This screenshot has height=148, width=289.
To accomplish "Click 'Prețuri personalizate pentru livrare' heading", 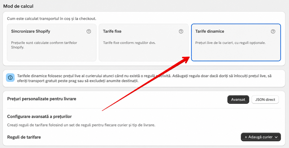I will click(42, 99).
